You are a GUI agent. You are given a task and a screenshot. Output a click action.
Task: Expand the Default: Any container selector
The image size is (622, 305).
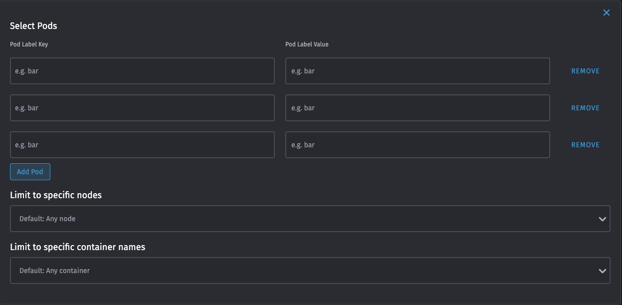coord(310,271)
